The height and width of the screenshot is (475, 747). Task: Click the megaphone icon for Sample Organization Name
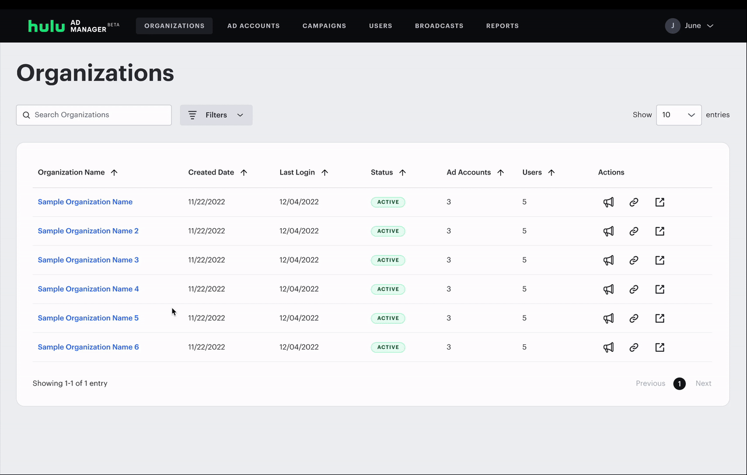[x=608, y=202]
